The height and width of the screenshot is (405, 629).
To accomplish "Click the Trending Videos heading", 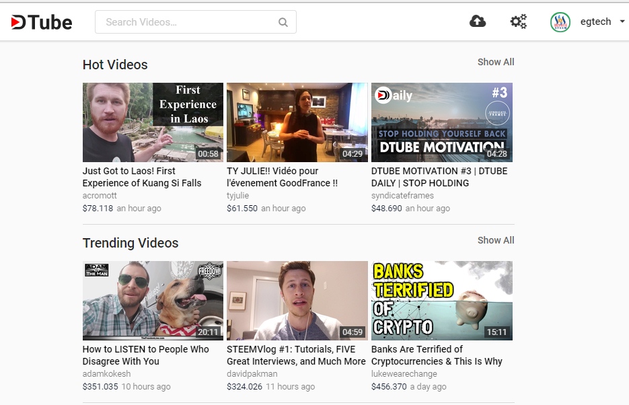I will pyautogui.click(x=131, y=243).
